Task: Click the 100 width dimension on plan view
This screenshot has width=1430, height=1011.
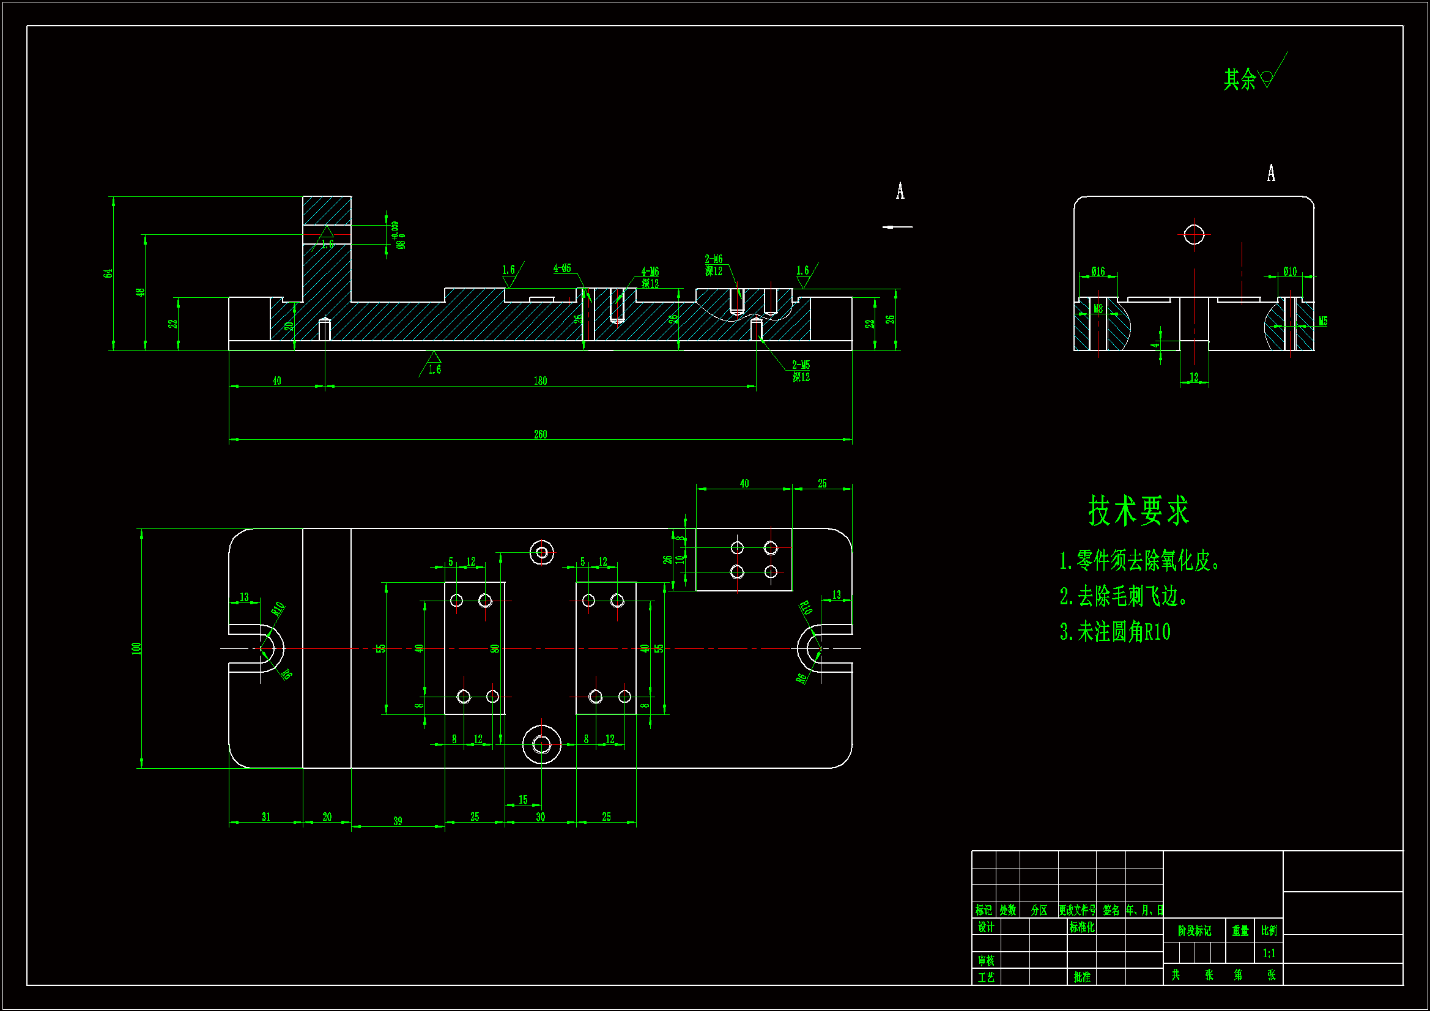Action: point(136,648)
